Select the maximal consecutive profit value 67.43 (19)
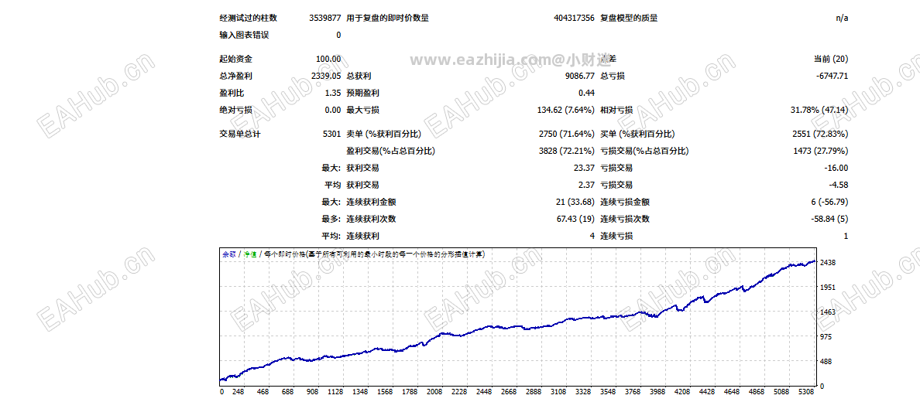 point(575,219)
